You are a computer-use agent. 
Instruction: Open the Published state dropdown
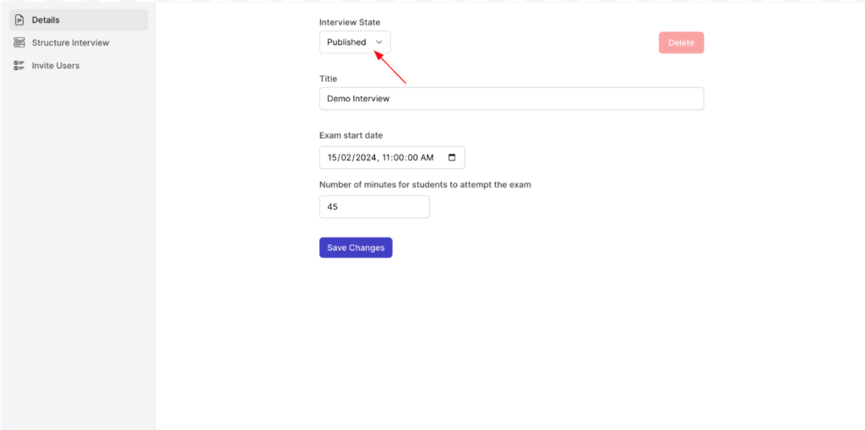point(355,42)
